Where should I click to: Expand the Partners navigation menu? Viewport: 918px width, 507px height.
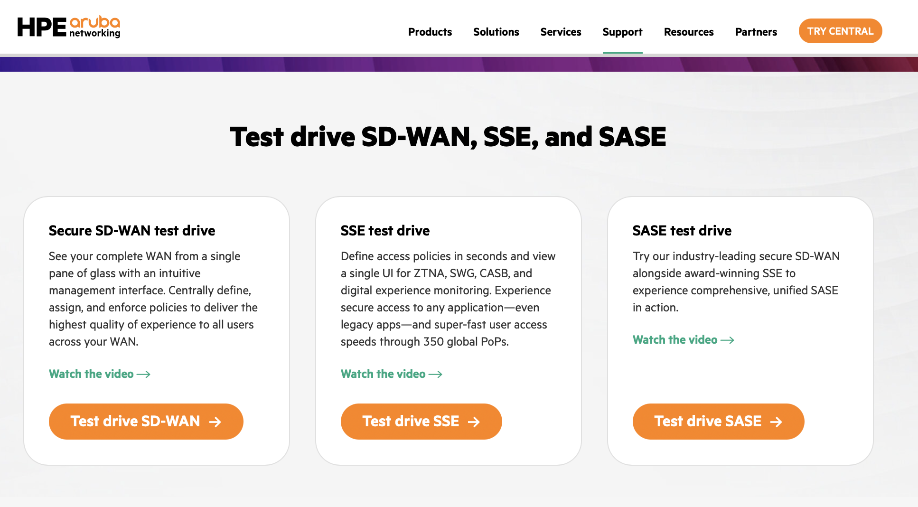coord(756,32)
